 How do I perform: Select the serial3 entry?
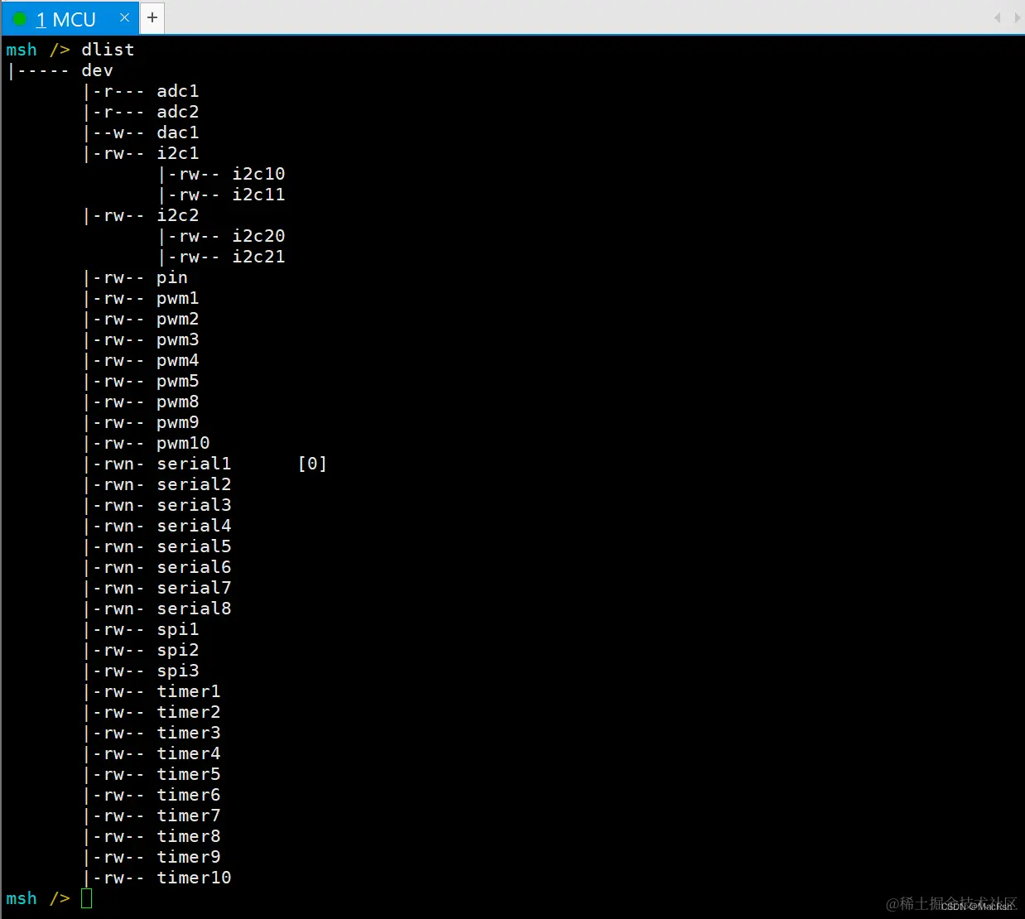coord(194,505)
